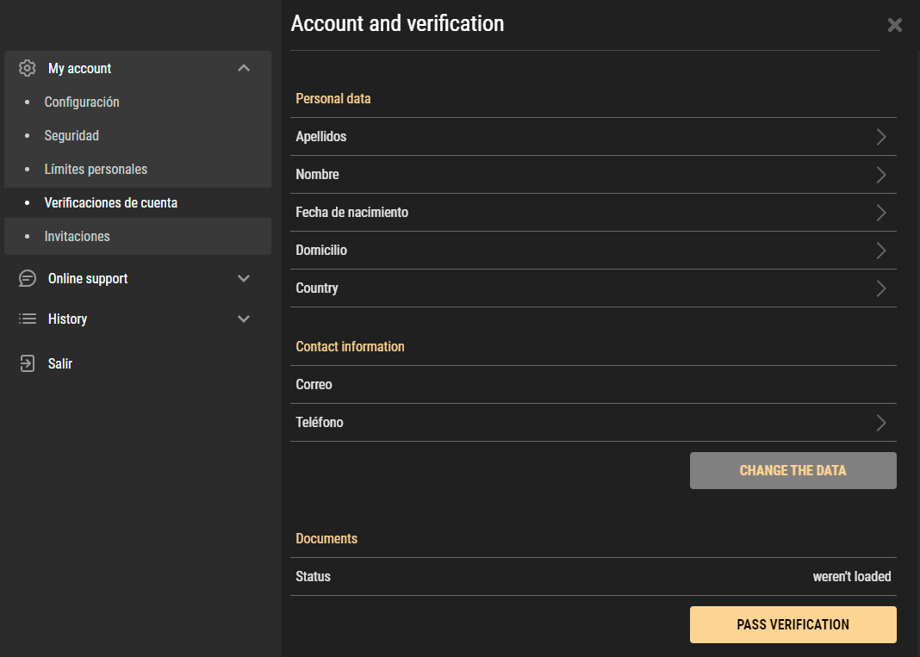The height and width of the screenshot is (657, 920).
Task: Expand the History dropdown chevron
Action: (x=244, y=319)
